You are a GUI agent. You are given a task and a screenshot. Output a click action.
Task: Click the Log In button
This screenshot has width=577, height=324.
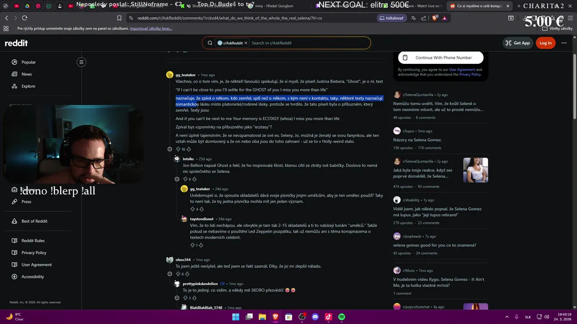pos(545,43)
